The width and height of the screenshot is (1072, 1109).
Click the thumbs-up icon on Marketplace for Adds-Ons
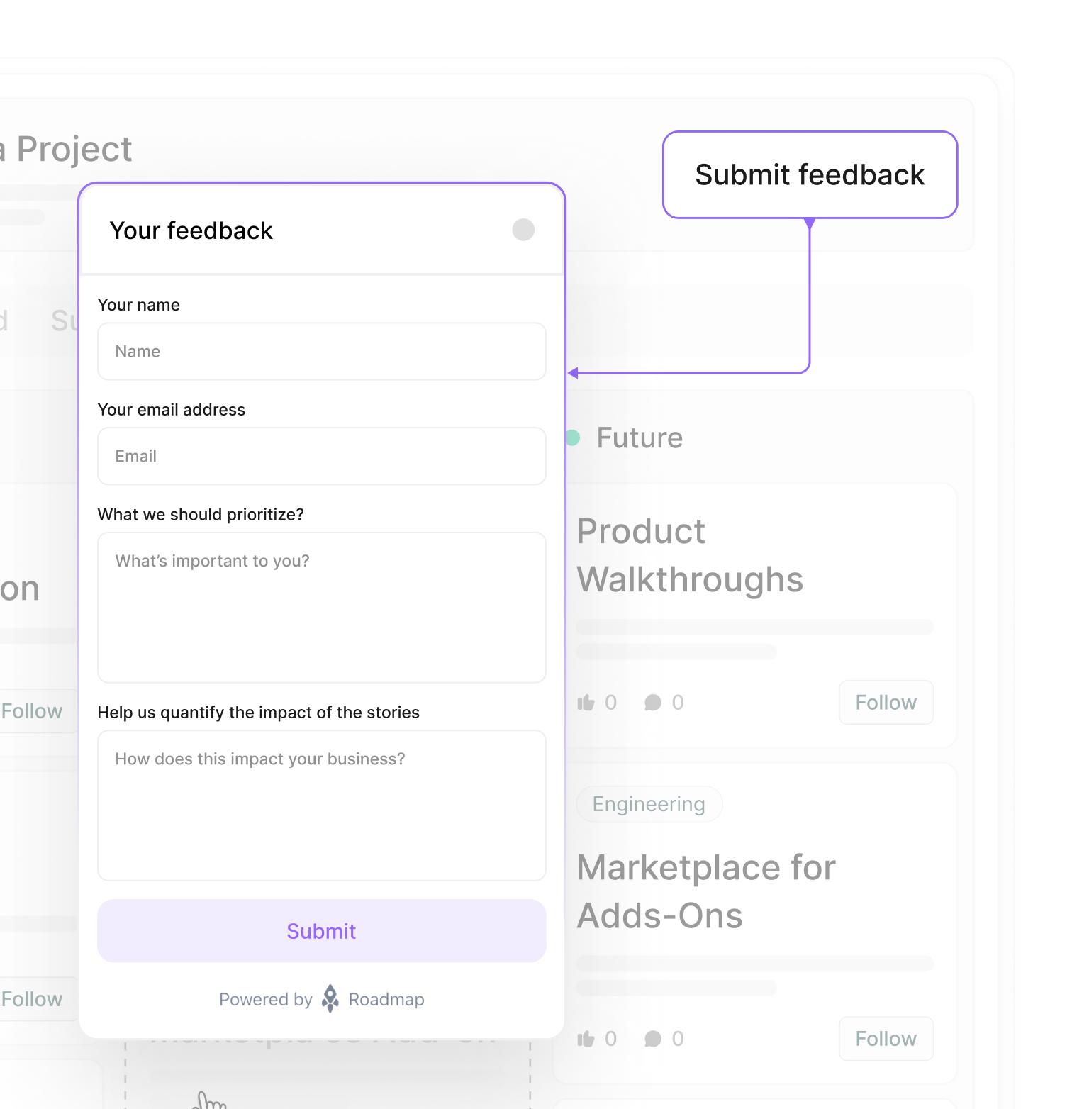pyautogui.click(x=586, y=1038)
